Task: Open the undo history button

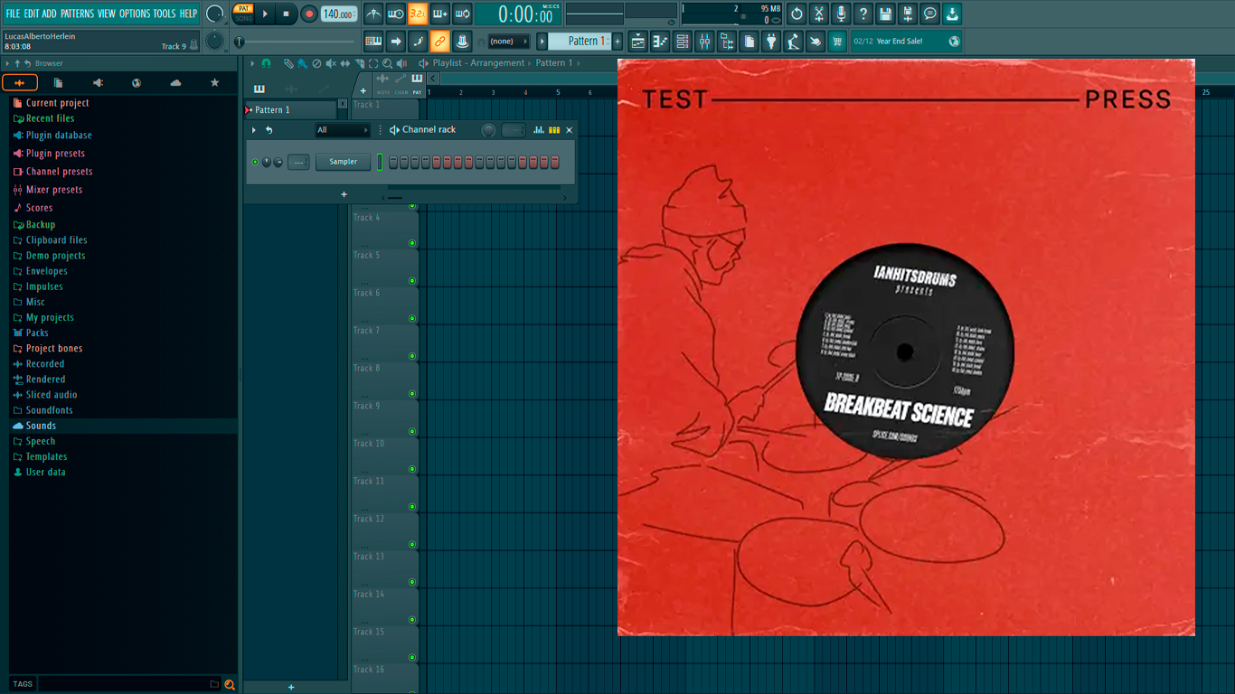Action: coord(797,14)
